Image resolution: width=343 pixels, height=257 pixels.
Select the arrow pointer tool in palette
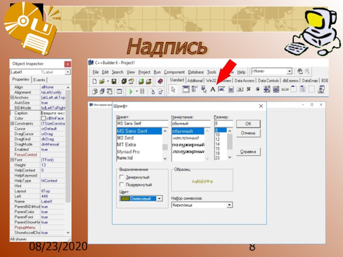(173, 90)
